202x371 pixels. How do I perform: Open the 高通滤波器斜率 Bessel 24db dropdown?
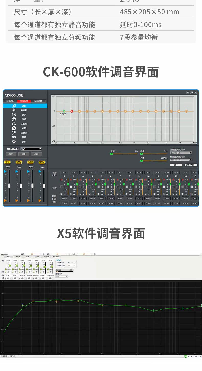(x=181, y=153)
